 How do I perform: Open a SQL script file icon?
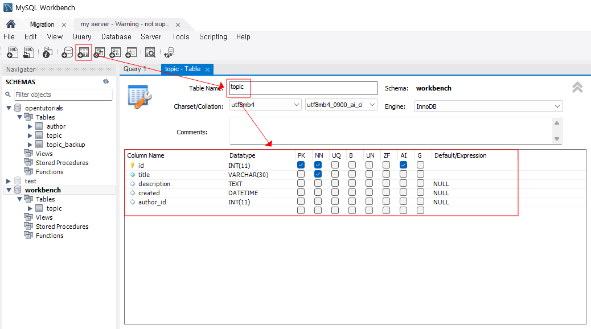[x=28, y=52]
